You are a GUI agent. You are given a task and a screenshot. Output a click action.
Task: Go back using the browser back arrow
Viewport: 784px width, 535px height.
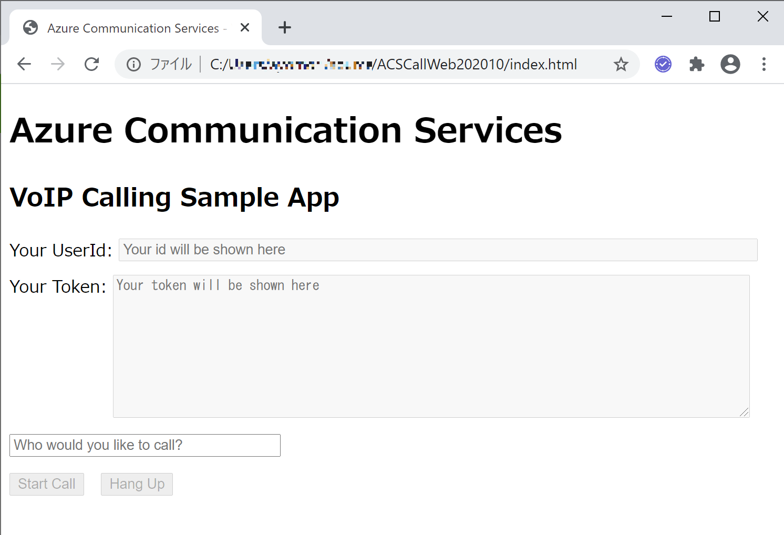[24, 64]
